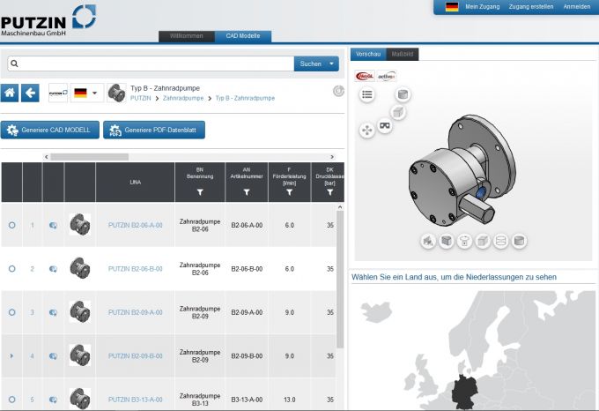599x411 pixels.
Task: Click filter icon under Benennung column
Action: point(199,191)
